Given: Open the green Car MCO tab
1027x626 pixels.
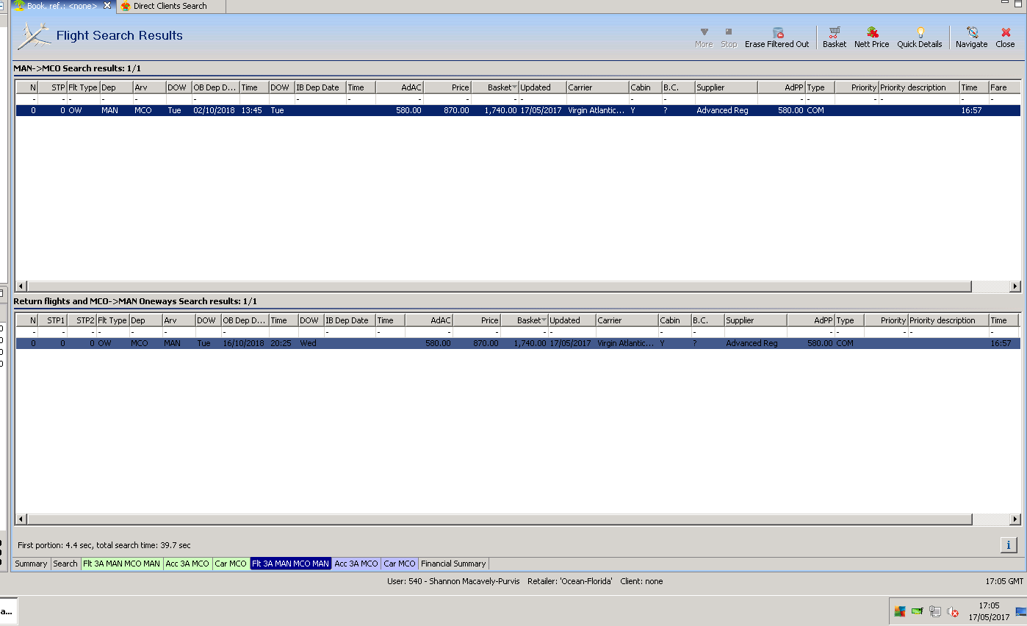Looking at the screenshot, I should pos(231,564).
